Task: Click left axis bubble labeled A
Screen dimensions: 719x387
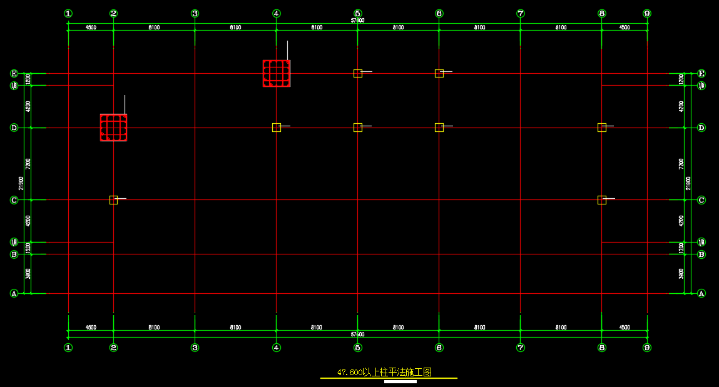Action: (14, 293)
